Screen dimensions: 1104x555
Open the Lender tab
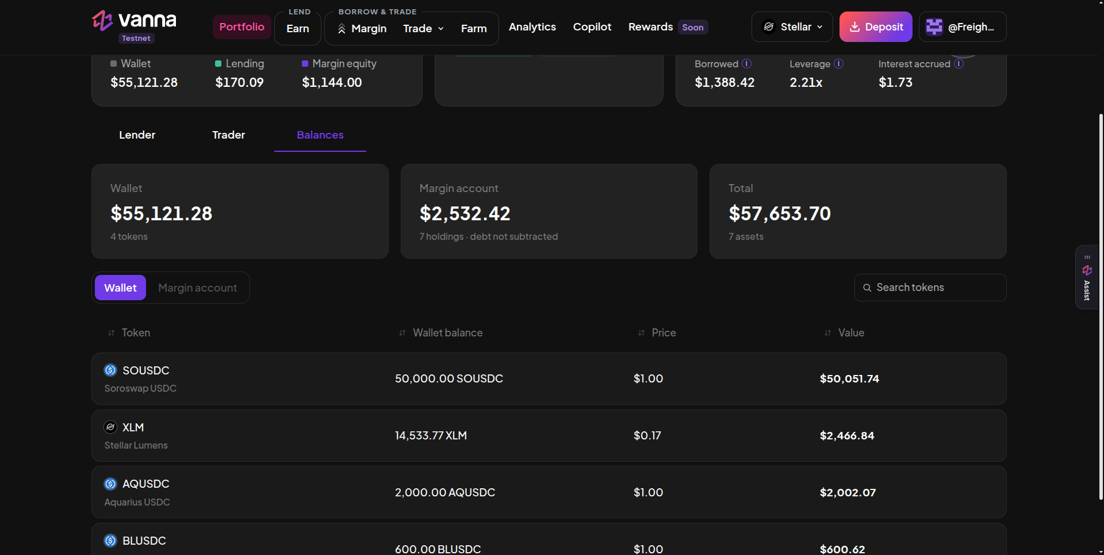click(x=137, y=135)
